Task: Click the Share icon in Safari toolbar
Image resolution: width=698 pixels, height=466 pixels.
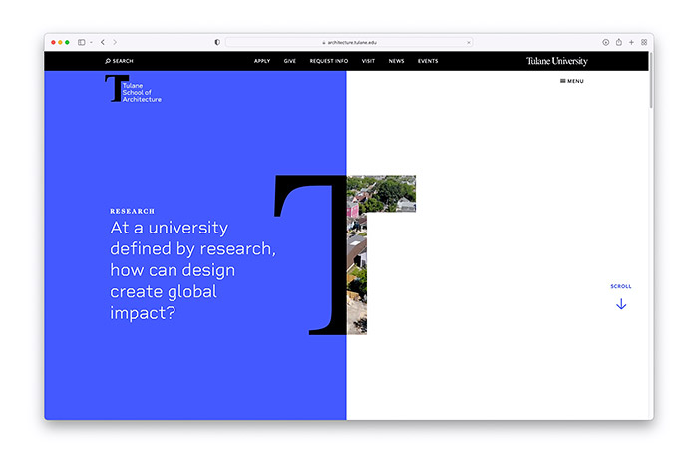Action: (618, 42)
